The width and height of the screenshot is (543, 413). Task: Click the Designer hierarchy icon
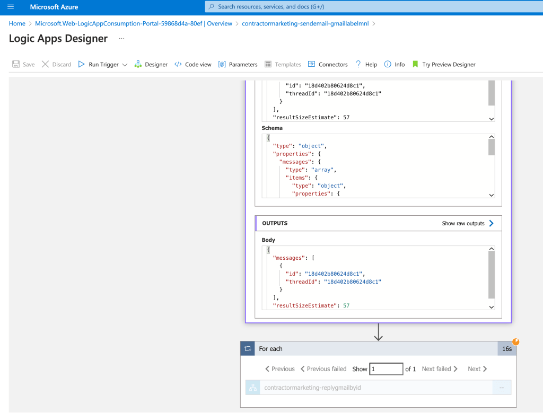point(138,64)
